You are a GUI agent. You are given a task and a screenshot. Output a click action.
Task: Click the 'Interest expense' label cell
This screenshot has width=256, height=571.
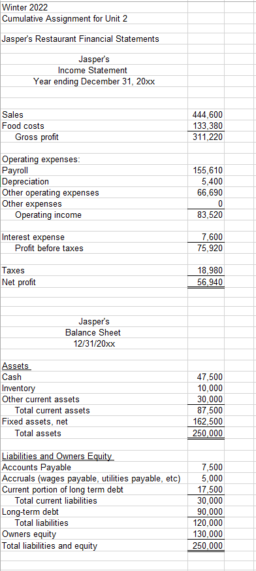pos(94,237)
